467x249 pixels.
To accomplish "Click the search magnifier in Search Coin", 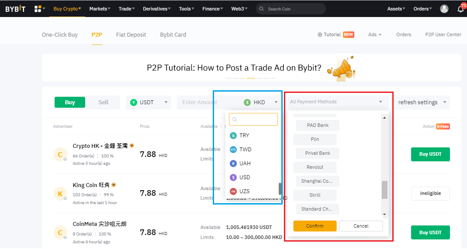I will click(262, 9).
